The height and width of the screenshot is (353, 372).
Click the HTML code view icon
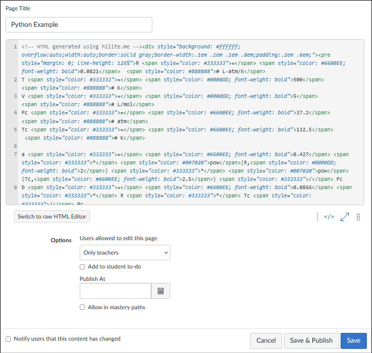329,217
